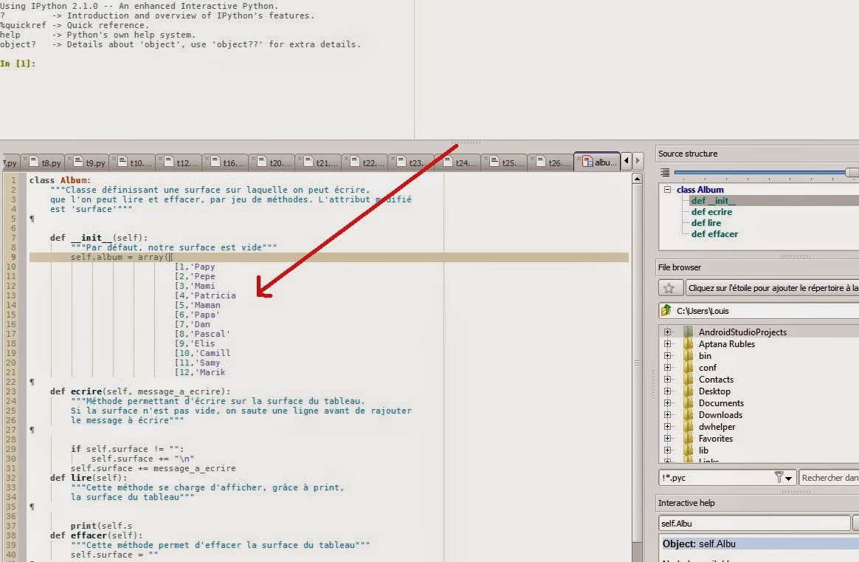Close the t25 tab with its x icon
The image size is (859, 562).
pos(486,158)
